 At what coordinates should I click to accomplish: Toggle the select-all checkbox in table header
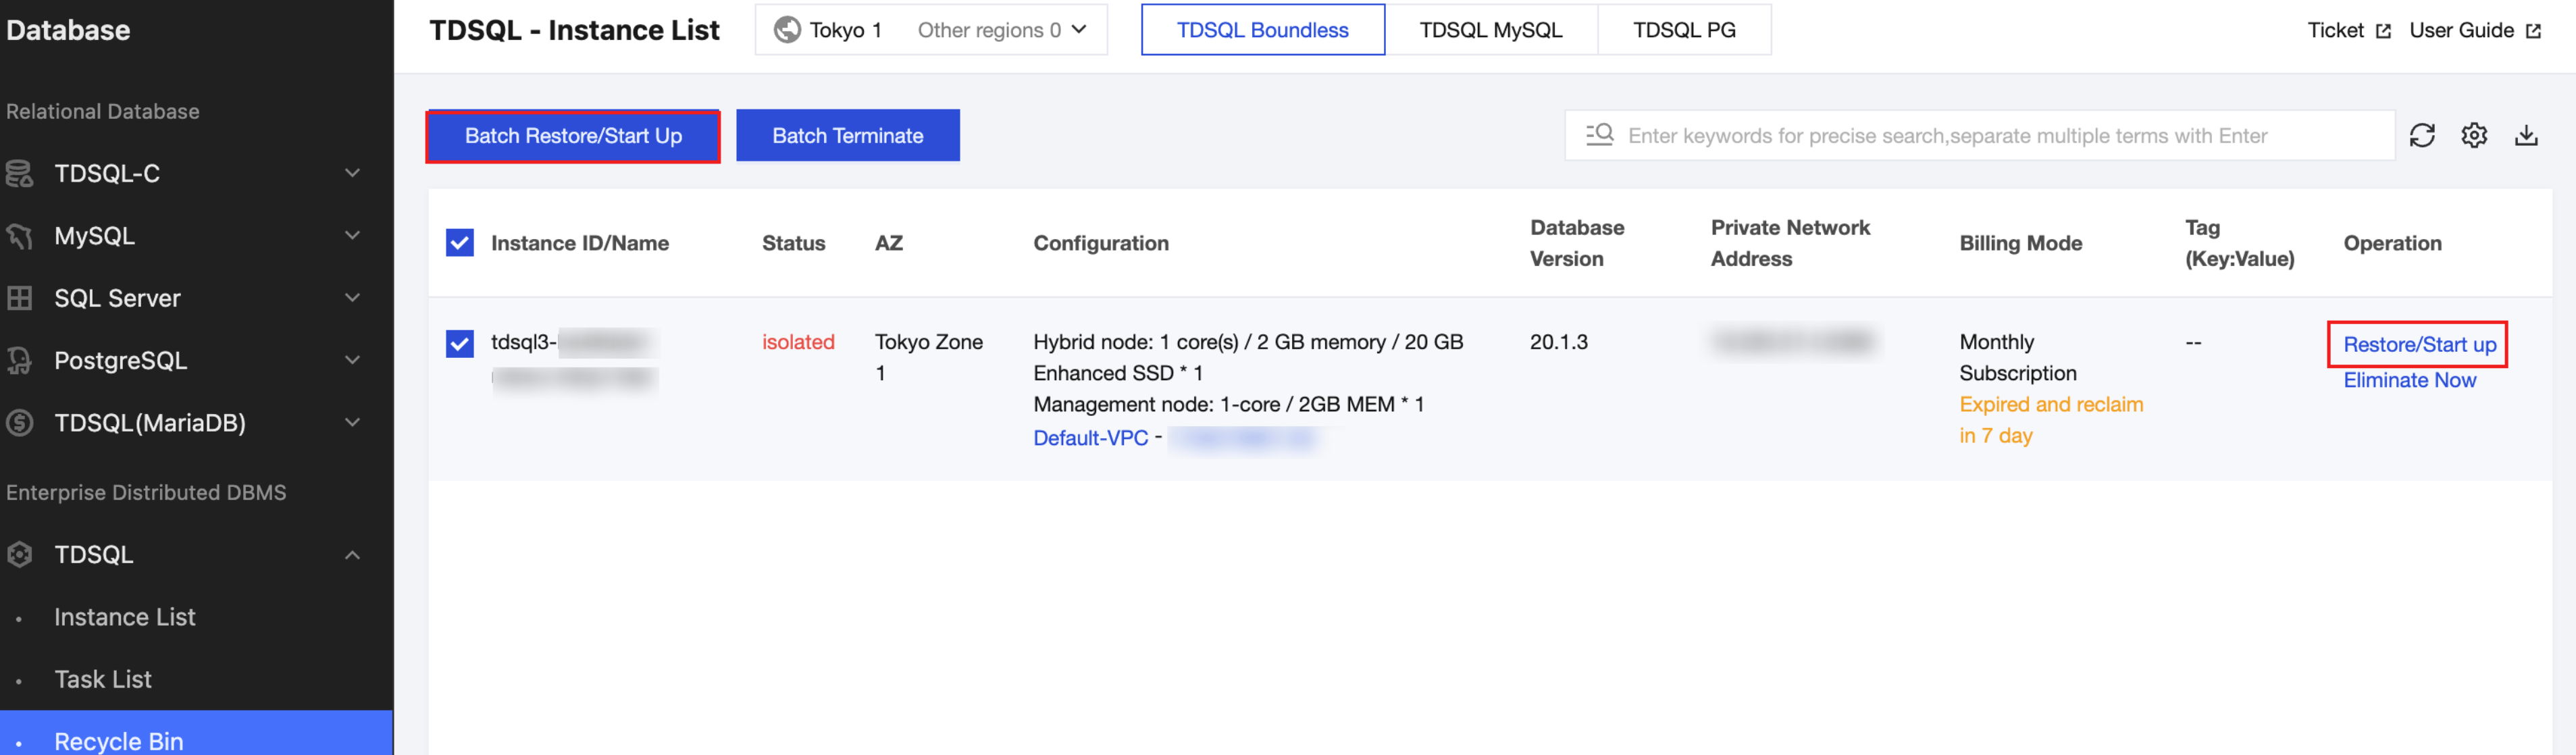[459, 243]
